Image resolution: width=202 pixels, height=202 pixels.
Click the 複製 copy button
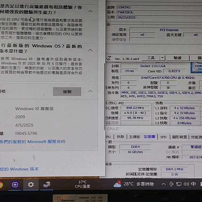[x=67, y=92]
